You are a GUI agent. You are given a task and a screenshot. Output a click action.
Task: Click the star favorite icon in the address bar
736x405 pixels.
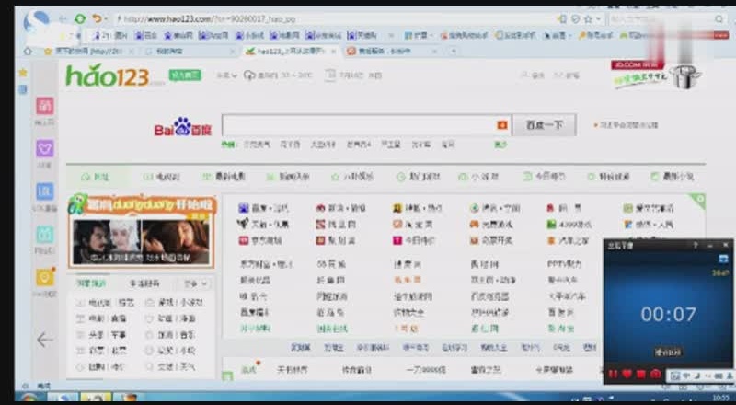pyautogui.click(x=588, y=19)
